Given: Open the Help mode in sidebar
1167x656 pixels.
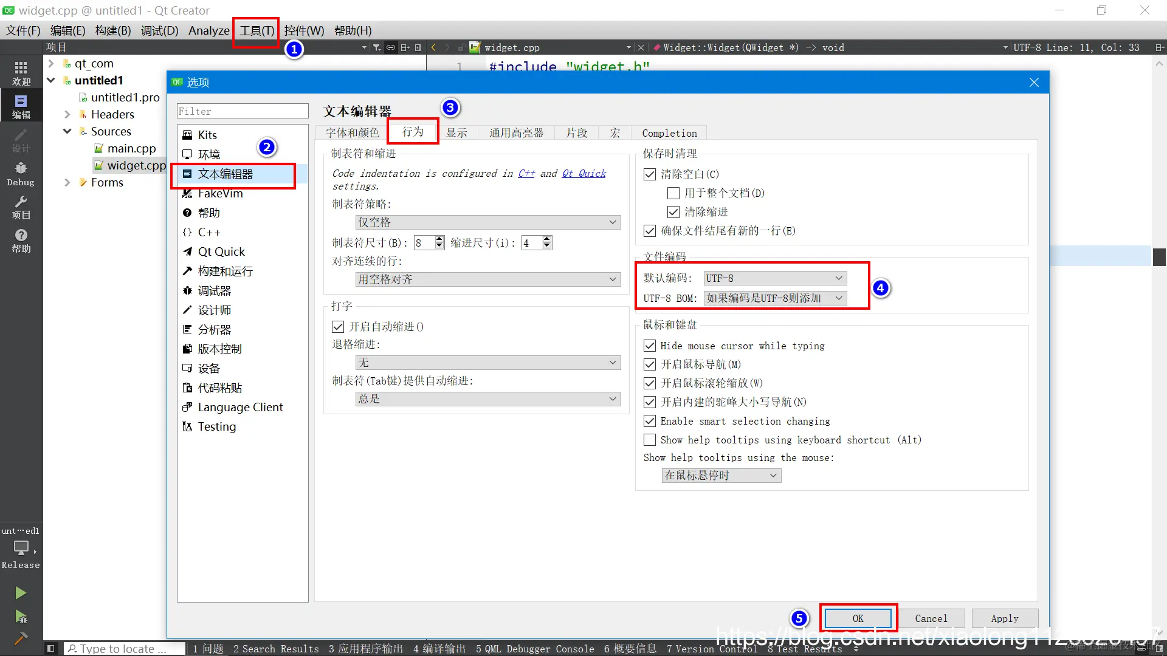Looking at the screenshot, I should click(21, 241).
